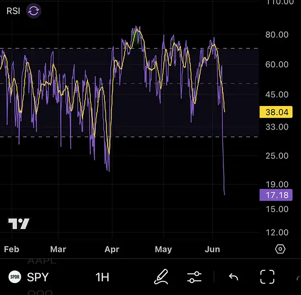Image resolution: width=301 pixels, height=295 pixels.
Task: Tap the TradingView logo
Action: click(x=19, y=223)
